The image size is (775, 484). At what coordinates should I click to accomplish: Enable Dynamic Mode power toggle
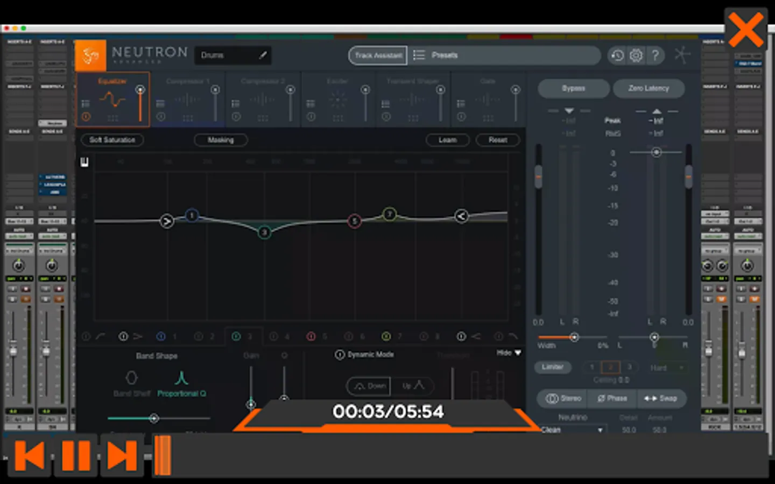click(x=340, y=355)
